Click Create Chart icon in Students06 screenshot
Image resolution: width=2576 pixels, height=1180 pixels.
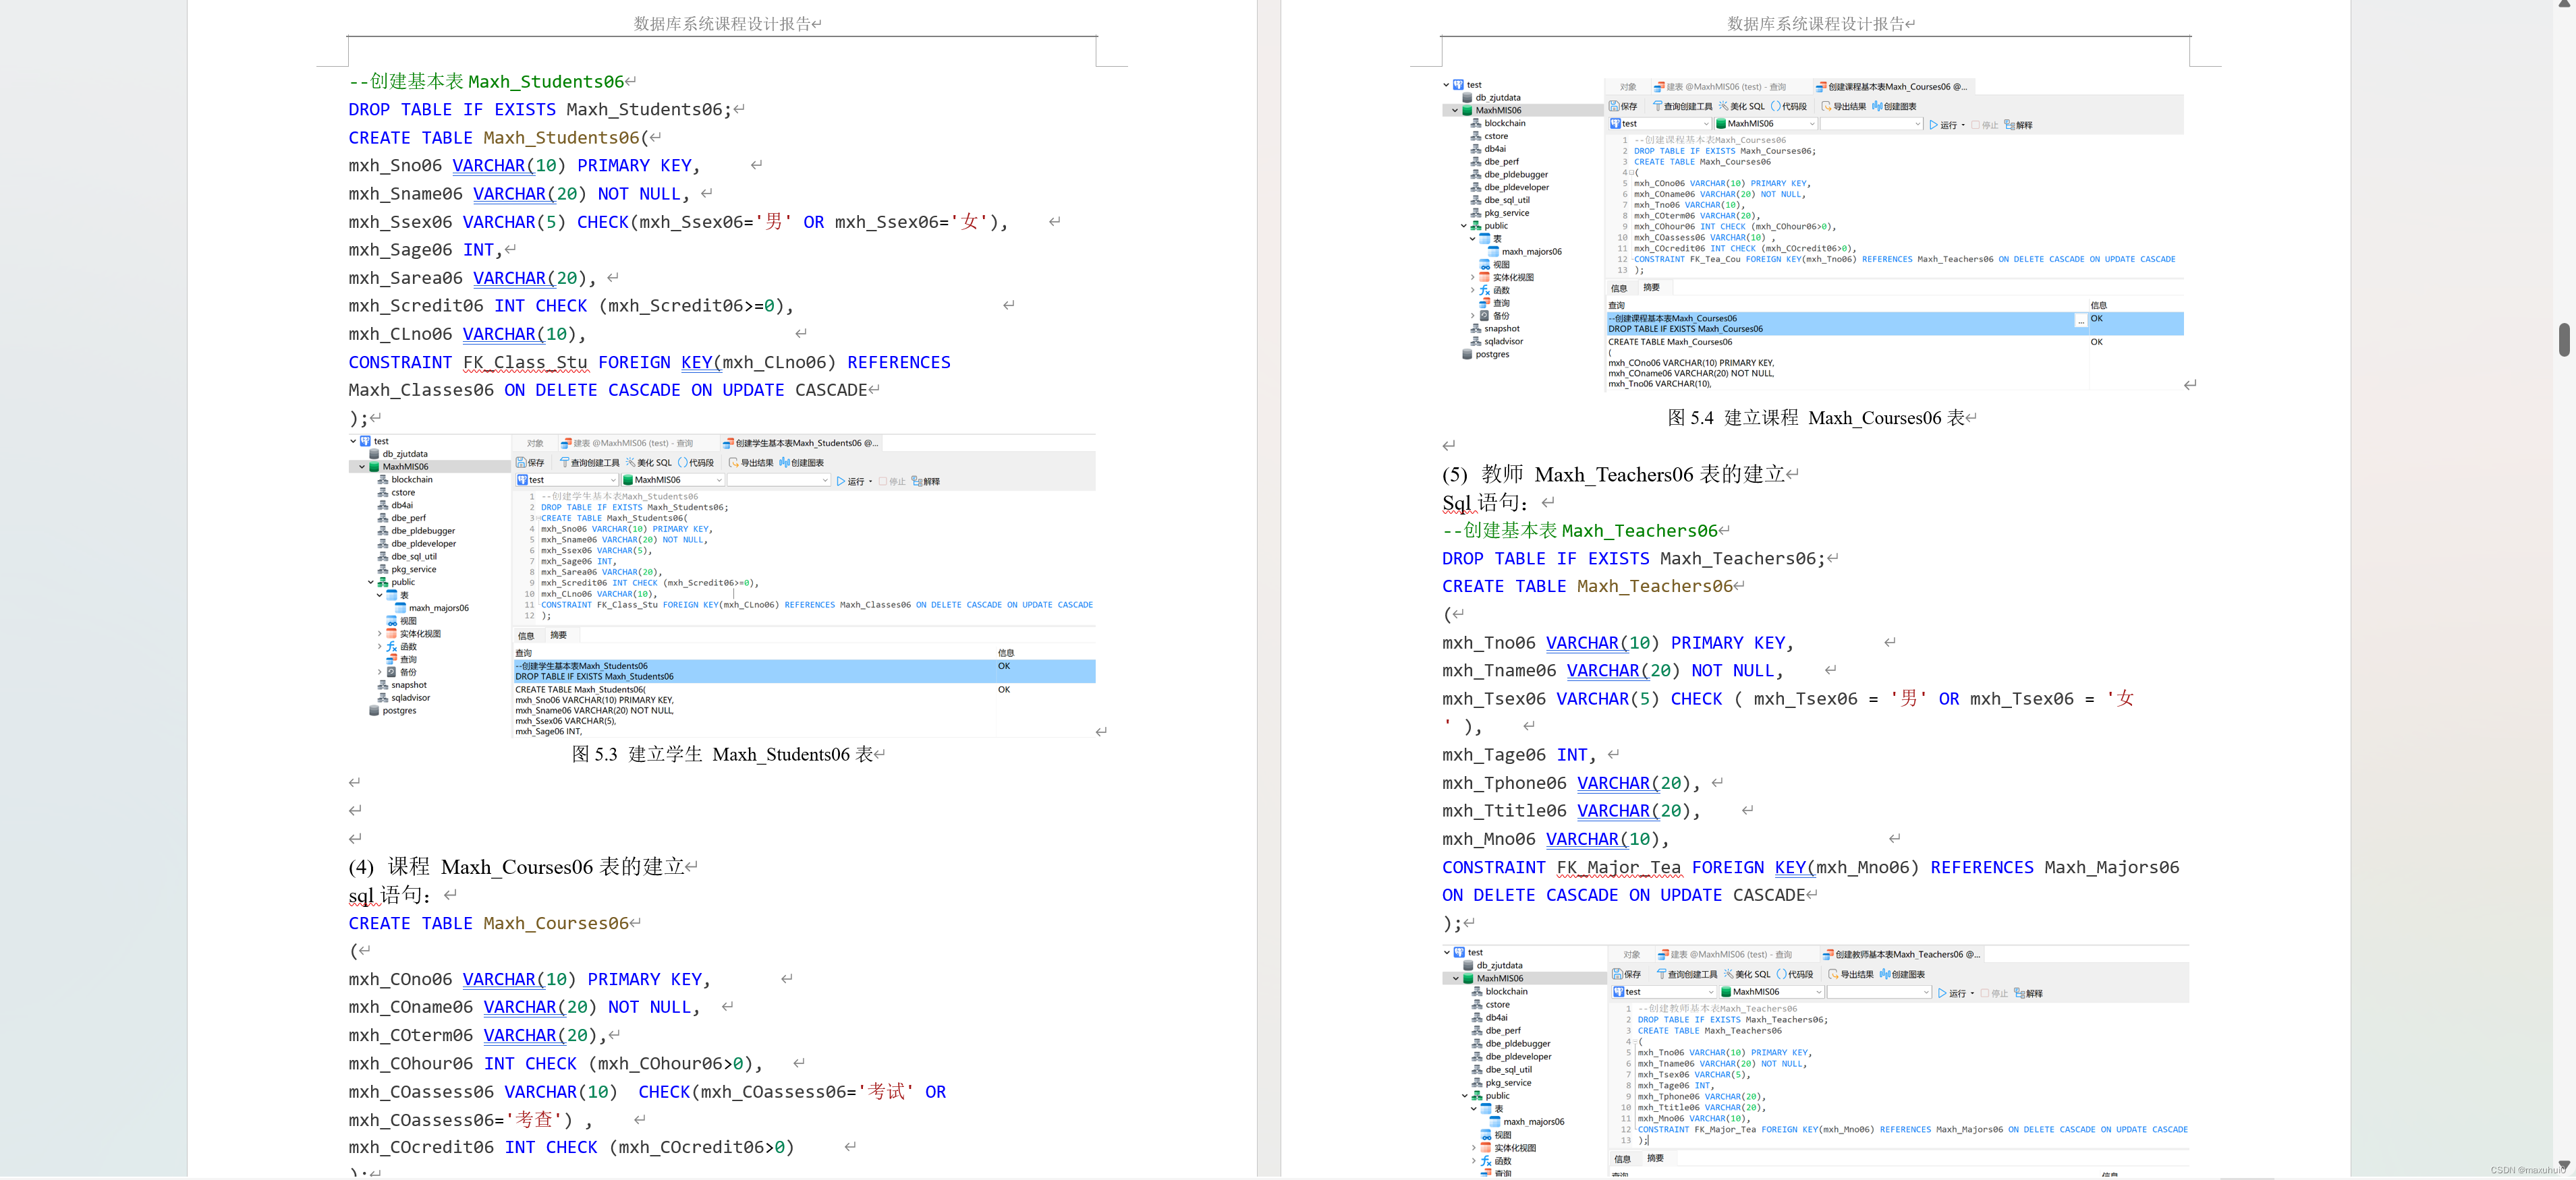click(784, 463)
